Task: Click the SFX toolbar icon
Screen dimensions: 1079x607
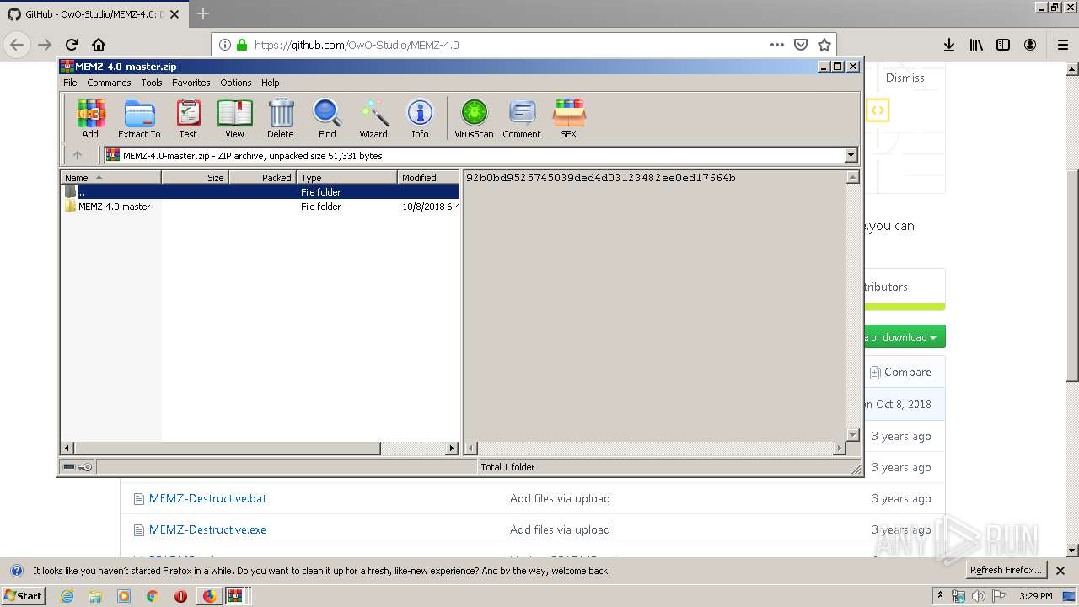Action: tap(569, 118)
